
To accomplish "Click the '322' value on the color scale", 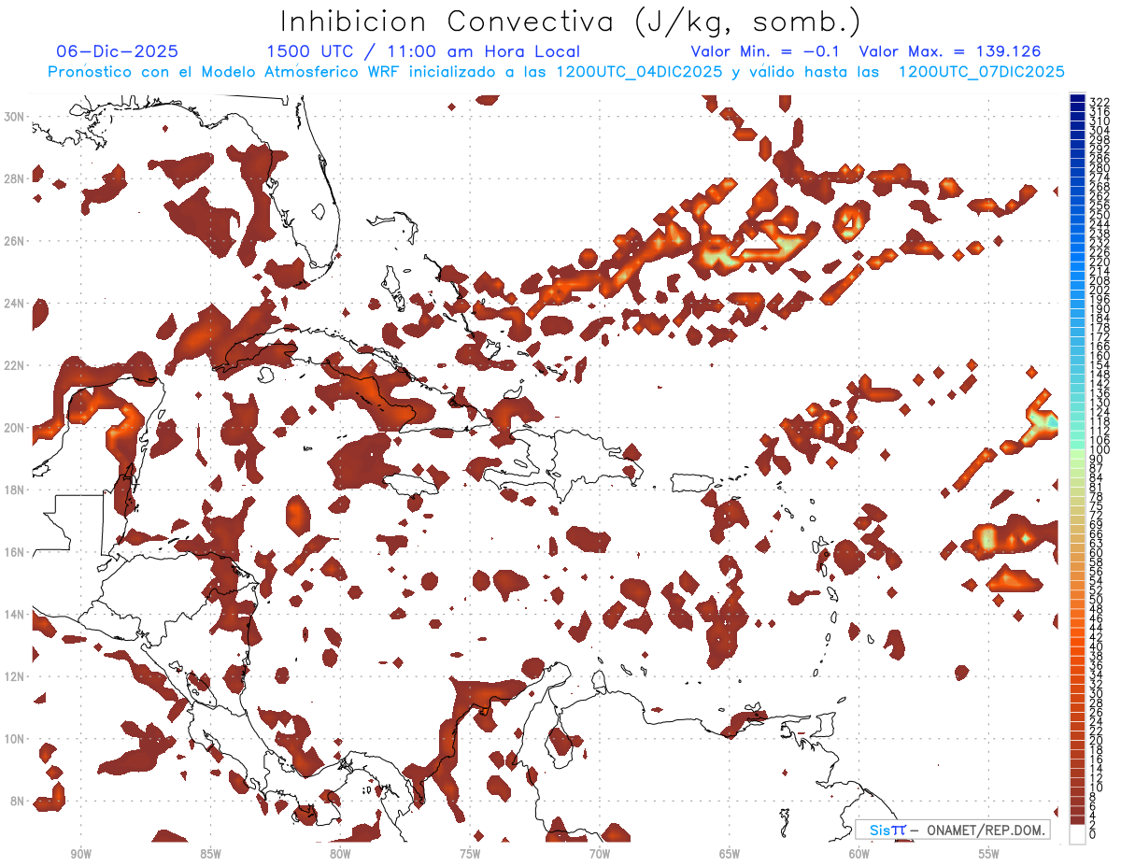I will pos(1100,102).
